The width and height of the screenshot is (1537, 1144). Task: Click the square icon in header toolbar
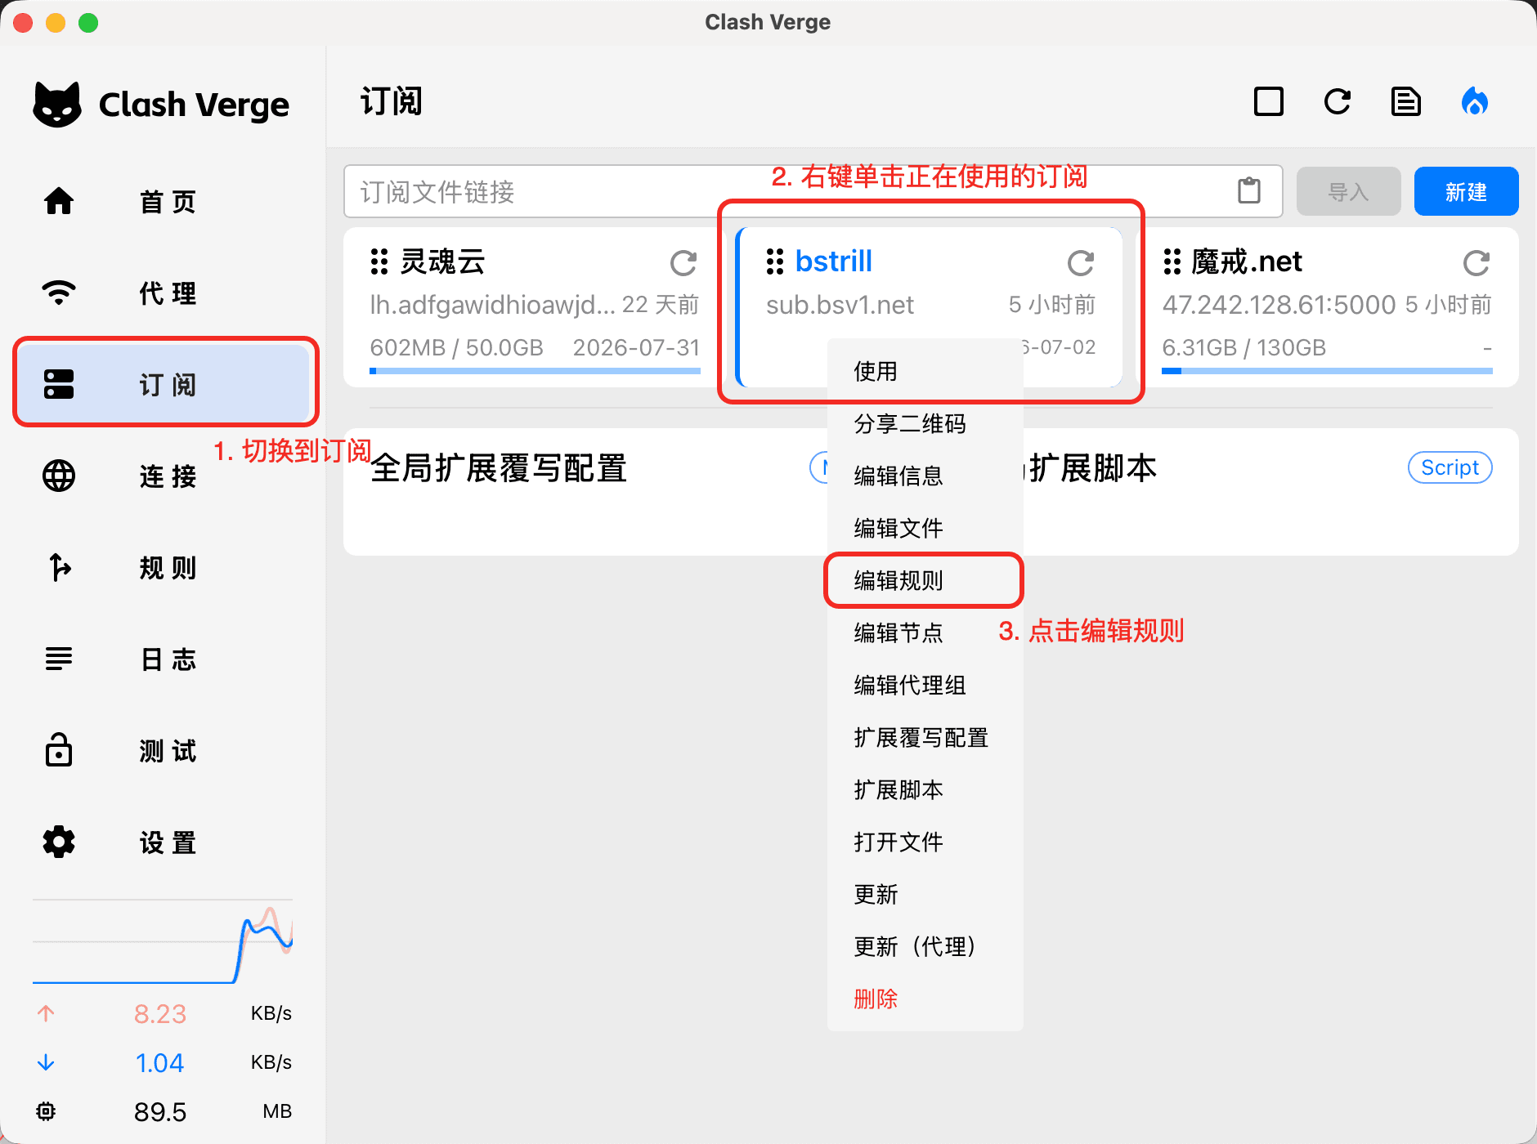[1269, 102]
